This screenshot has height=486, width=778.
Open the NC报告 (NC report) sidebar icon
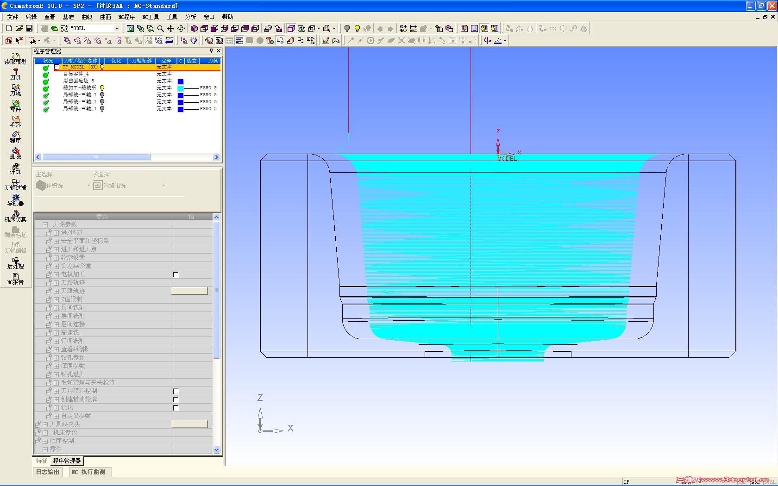point(15,279)
